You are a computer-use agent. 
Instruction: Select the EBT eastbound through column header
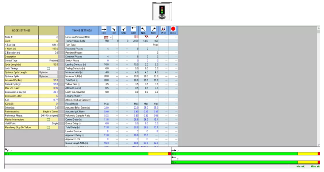point(104,31)
